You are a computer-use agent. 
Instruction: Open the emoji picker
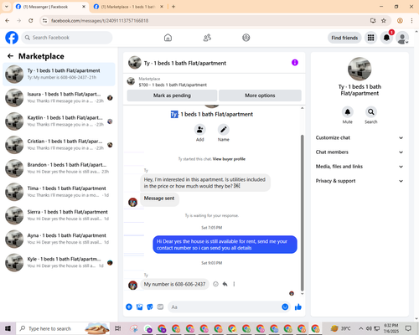[285, 307]
